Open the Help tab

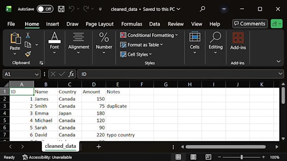click(215, 24)
